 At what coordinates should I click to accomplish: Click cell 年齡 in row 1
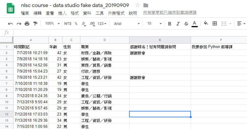[55, 47]
